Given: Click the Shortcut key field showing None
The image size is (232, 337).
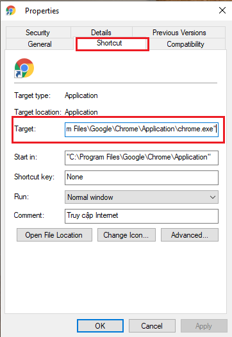Looking at the screenshot, I should [142, 177].
